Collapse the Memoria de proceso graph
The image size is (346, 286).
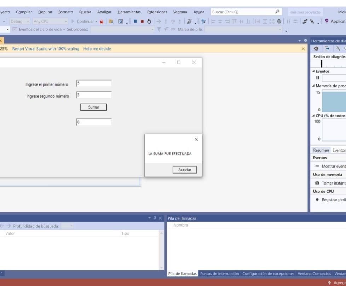pos(313,86)
